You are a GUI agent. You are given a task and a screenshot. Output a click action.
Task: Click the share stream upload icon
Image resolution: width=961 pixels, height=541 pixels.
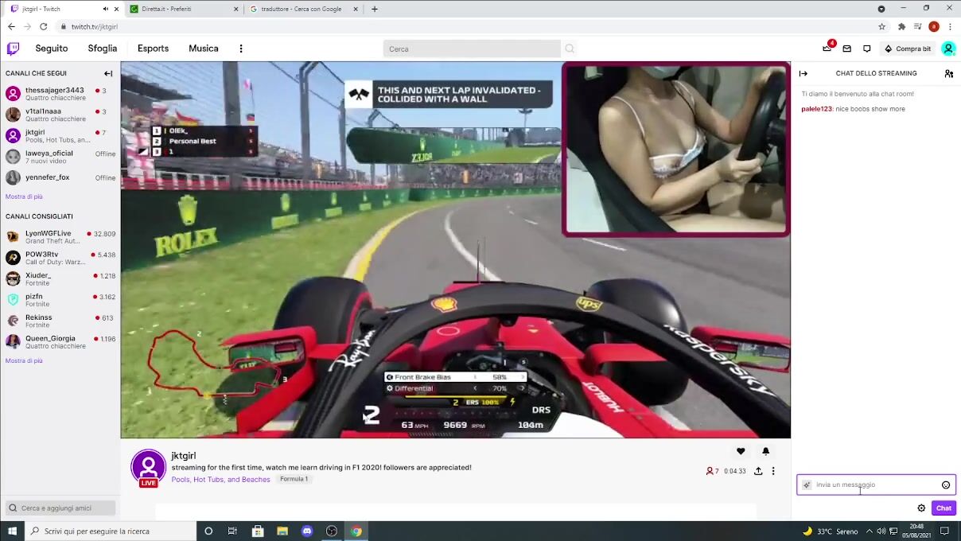[x=758, y=471]
